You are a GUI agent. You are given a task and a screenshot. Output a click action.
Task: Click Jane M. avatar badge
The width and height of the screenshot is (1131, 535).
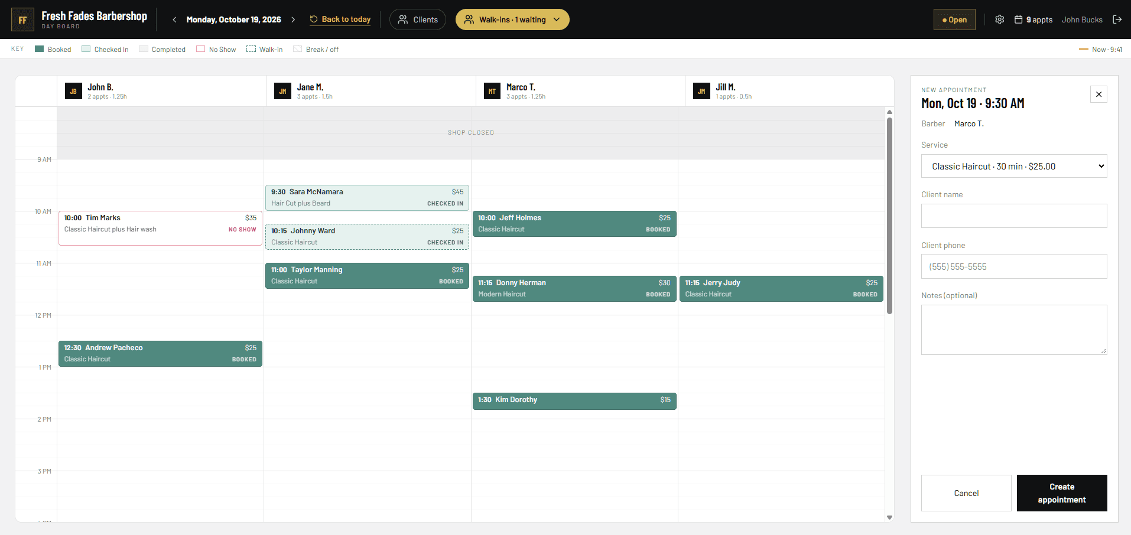pyautogui.click(x=282, y=92)
